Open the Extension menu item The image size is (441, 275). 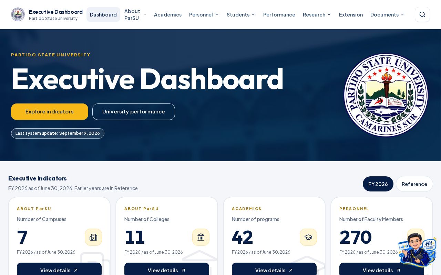pyautogui.click(x=351, y=14)
